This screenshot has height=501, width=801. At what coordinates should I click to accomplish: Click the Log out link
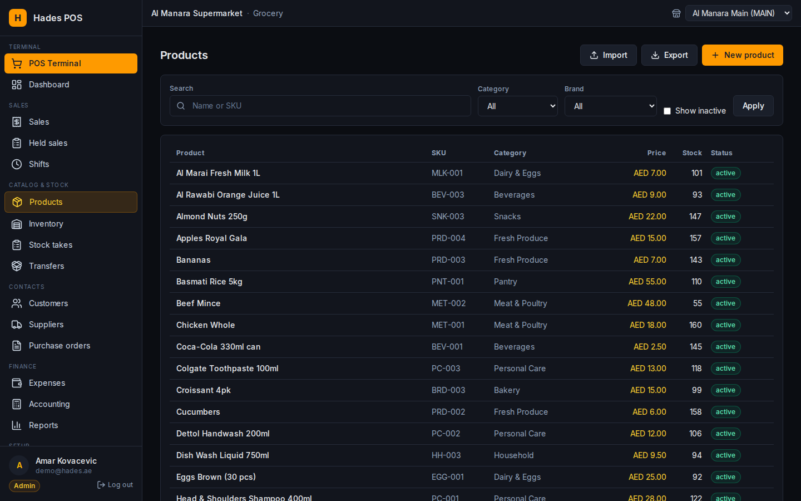coord(115,485)
